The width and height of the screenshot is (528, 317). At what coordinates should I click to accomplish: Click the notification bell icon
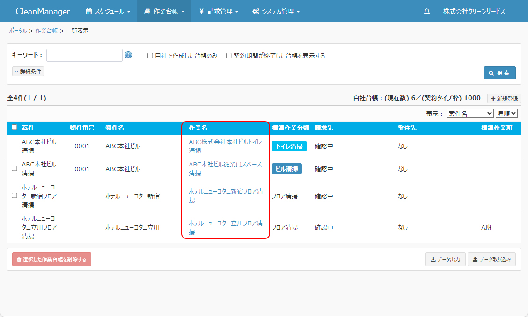coord(427,12)
